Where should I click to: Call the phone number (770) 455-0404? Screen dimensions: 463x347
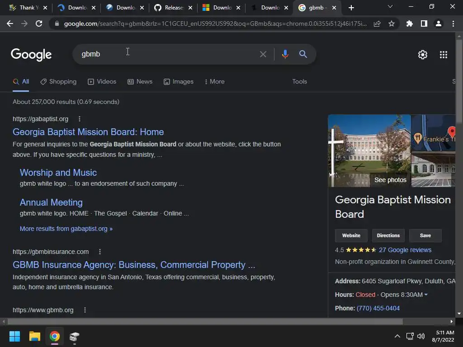pyautogui.click(x=378, y=308)
